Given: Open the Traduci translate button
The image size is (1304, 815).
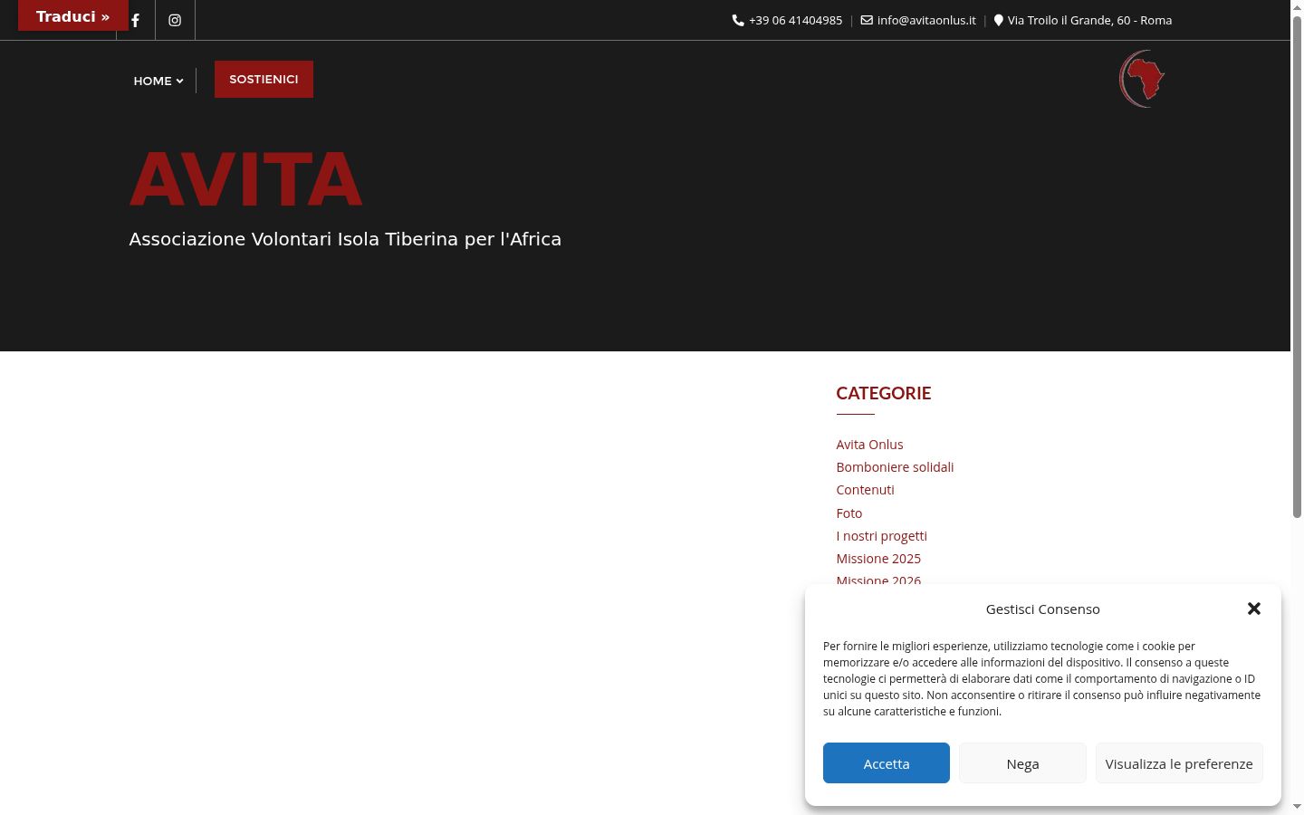Looking at the screenshot, I should tap(73, 16).
